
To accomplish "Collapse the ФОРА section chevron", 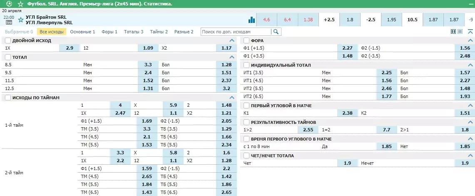I will point(470,40).
